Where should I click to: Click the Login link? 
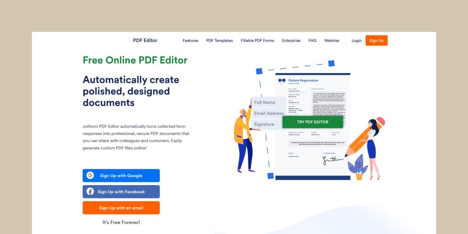tap(356, 41)
